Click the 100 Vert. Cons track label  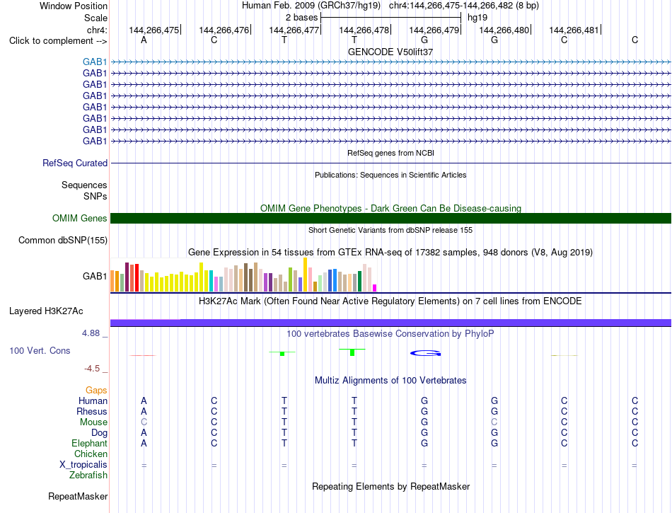pyautogui.click(x=40, y=350)
